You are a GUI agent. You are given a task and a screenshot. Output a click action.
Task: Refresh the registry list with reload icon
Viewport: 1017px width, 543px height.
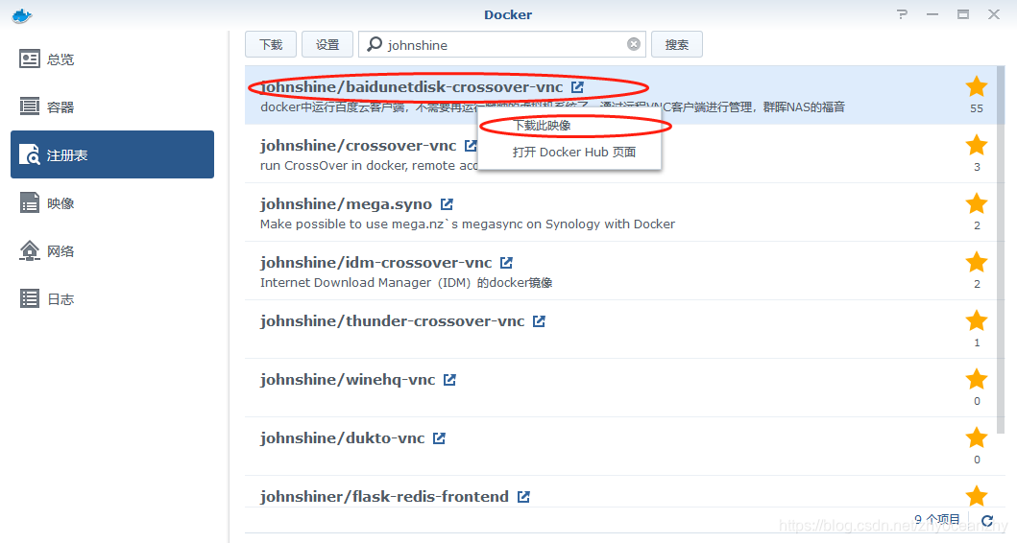pyautogui.click(x=987, y=520)
